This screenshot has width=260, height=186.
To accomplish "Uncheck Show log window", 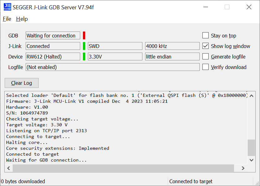I will click(206, 46).
